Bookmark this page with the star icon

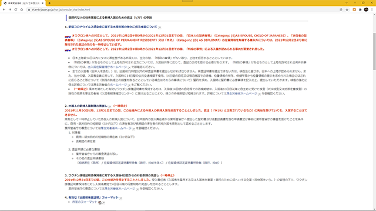click(x=347, y=9)
